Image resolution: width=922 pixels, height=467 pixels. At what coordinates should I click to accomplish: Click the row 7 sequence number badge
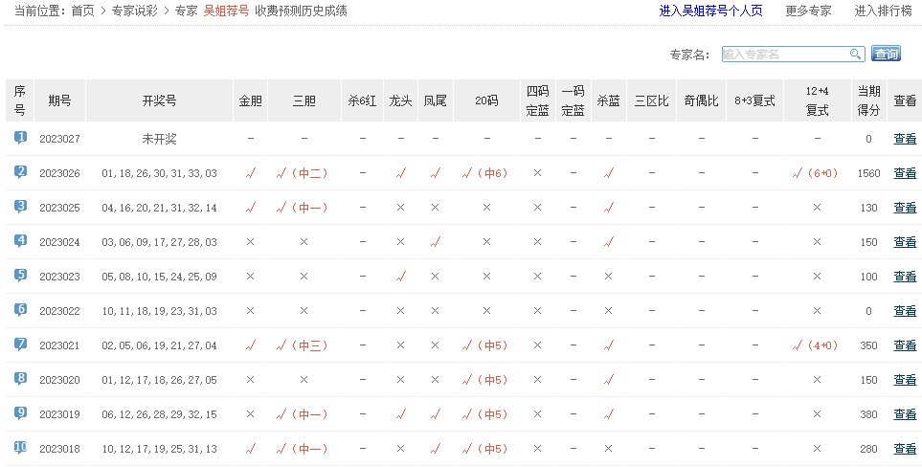(20, 345)
